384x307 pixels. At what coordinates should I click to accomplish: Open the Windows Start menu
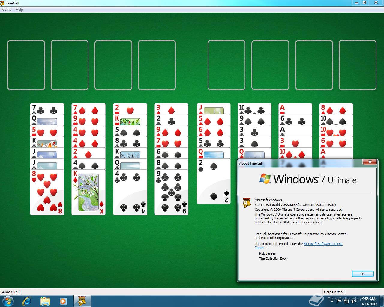coord(8,301)
